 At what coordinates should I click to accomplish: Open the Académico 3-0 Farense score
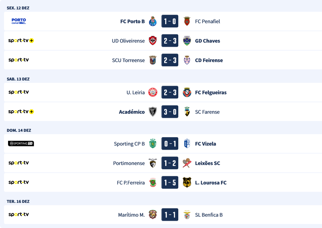169,112
